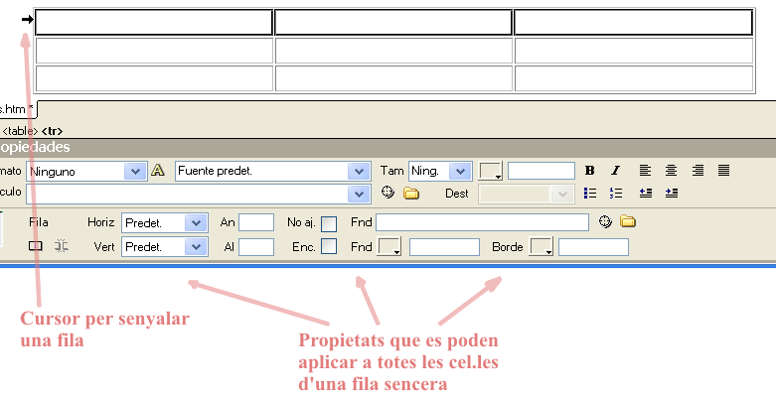
Task: Toggle Italic text formatting
Action: [x=615, y=171]
